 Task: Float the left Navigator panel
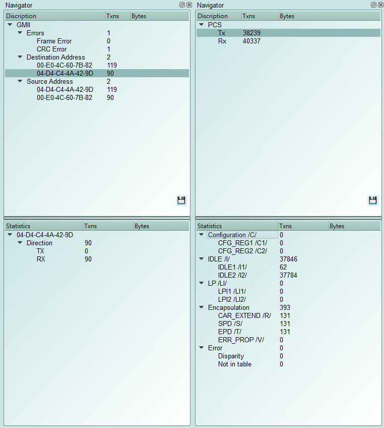[x=182, y=5]
